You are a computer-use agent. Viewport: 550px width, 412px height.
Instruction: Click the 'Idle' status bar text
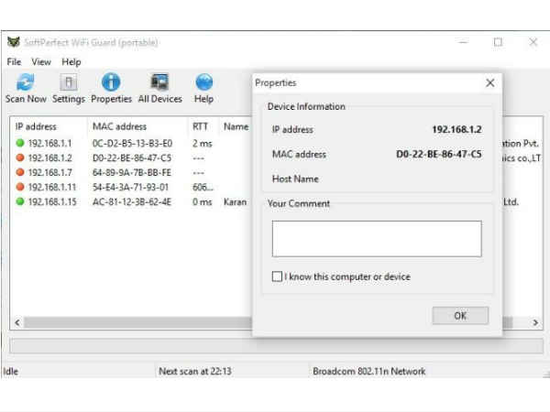[10, 371]
